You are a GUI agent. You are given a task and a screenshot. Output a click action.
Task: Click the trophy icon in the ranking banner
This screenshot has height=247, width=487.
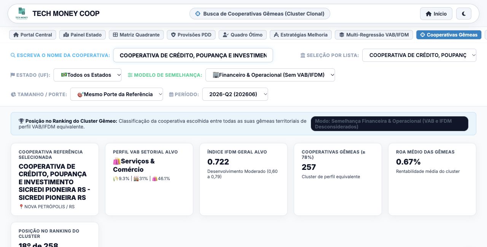pos(21,121)
